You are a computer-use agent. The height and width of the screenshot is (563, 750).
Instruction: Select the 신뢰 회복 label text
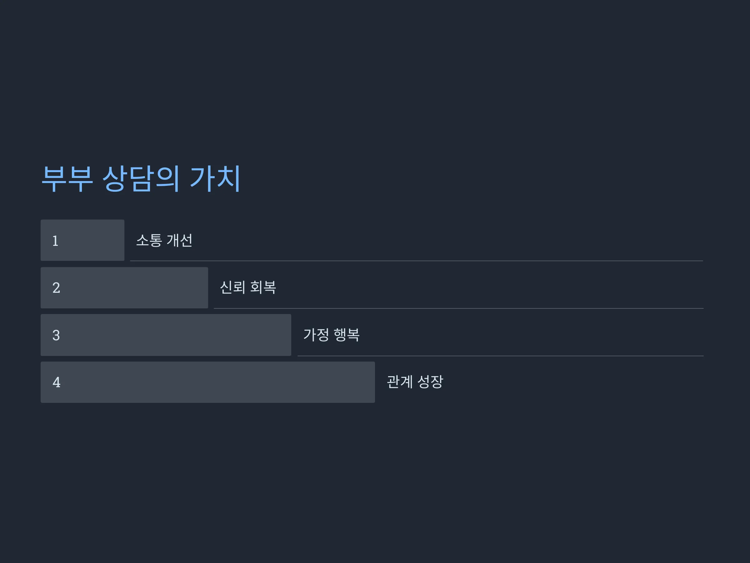point(248,287)
